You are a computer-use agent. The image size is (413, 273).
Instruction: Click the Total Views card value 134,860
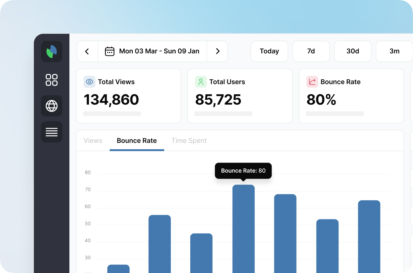tap(111, 100)
